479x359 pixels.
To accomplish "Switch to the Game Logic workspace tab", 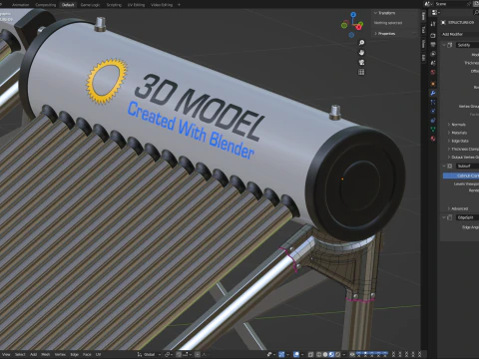I will coord(90,5).
